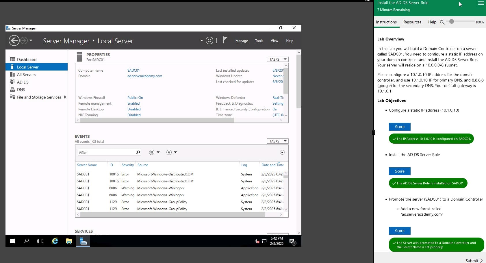Click Score under Install AD DS Role
This screenshot has width=486, height=263.
399,171
